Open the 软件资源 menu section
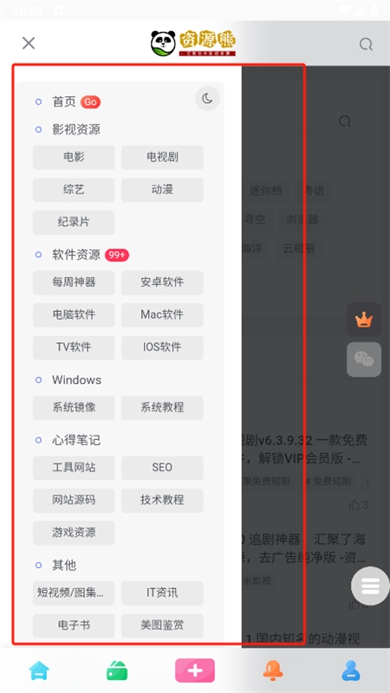This screenshot has height=693, width=390. [x=76, y=255]
